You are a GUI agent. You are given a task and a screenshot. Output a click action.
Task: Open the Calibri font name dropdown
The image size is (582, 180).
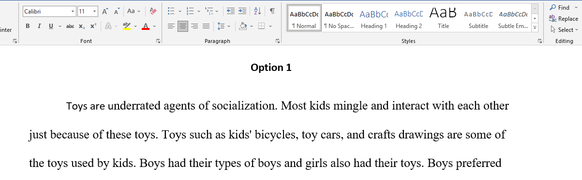pyautogui.click(x=73, y=11)
